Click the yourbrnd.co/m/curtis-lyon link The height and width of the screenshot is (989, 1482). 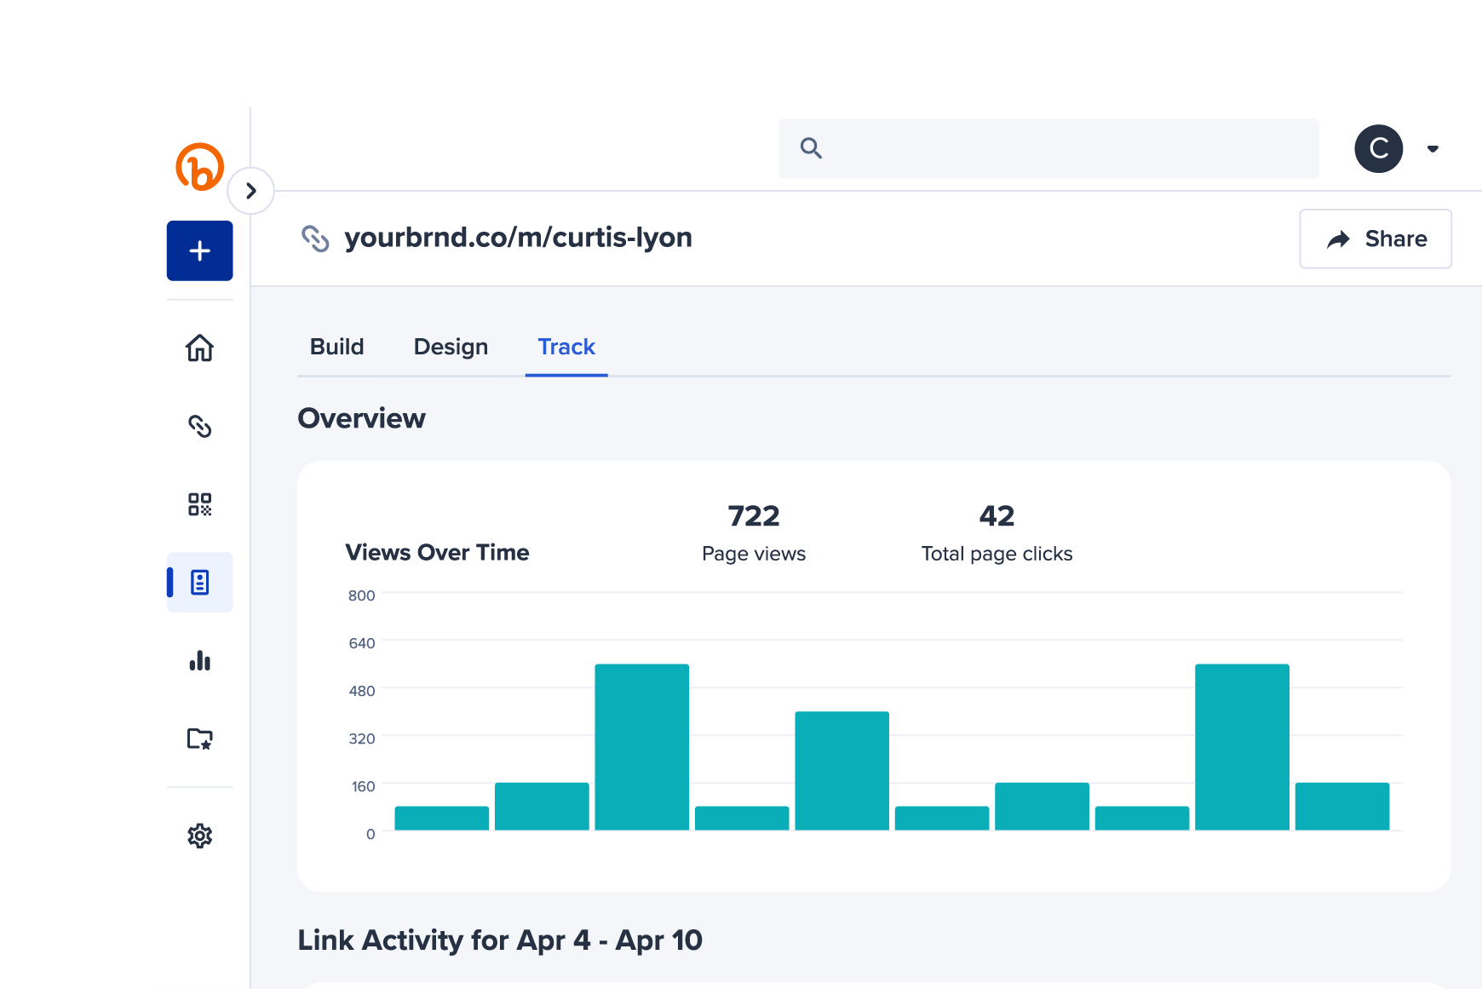pyautogui.click(x=518, y=238)
